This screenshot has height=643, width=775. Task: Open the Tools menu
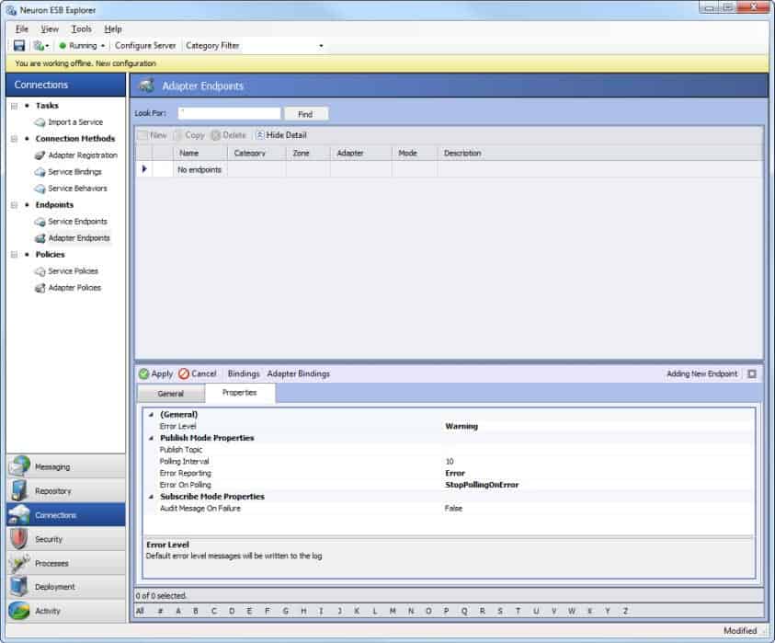coord(82,29)
